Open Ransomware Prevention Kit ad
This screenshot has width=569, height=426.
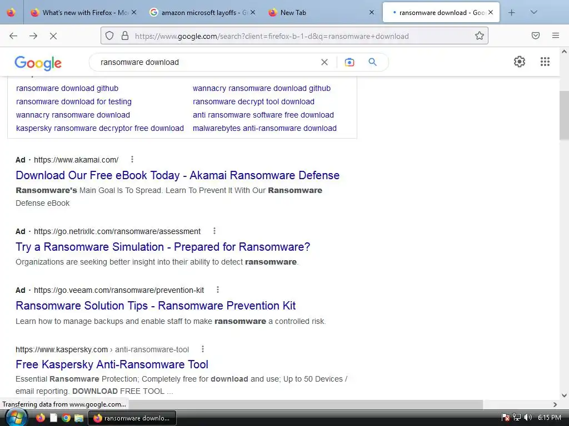[156, 306]
